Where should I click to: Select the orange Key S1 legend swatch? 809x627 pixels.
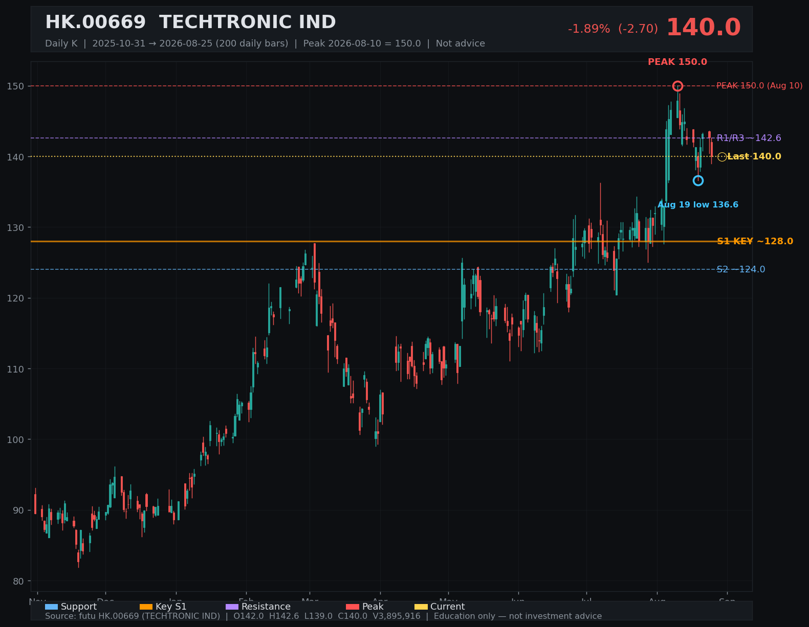click(146, 607)
